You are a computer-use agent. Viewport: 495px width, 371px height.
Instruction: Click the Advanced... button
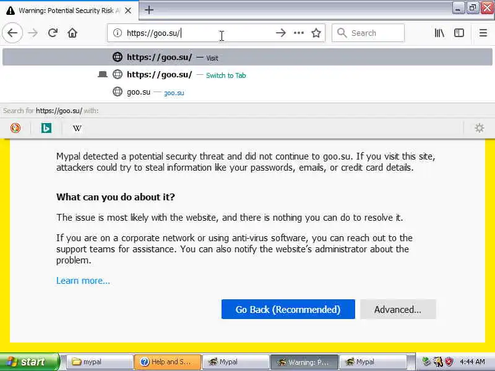398,309
